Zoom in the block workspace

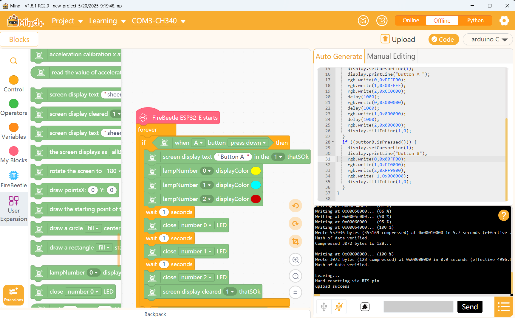295,260
